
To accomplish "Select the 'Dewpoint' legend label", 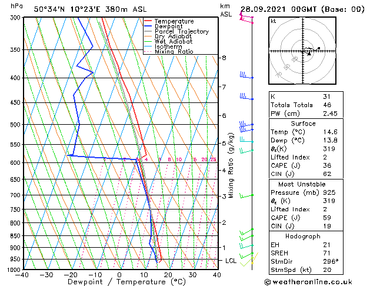I will (x=168, y=26).
